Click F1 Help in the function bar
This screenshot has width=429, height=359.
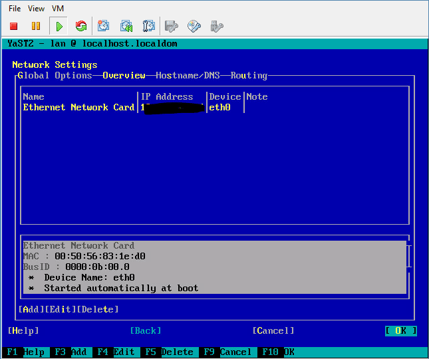pos(26,352)
